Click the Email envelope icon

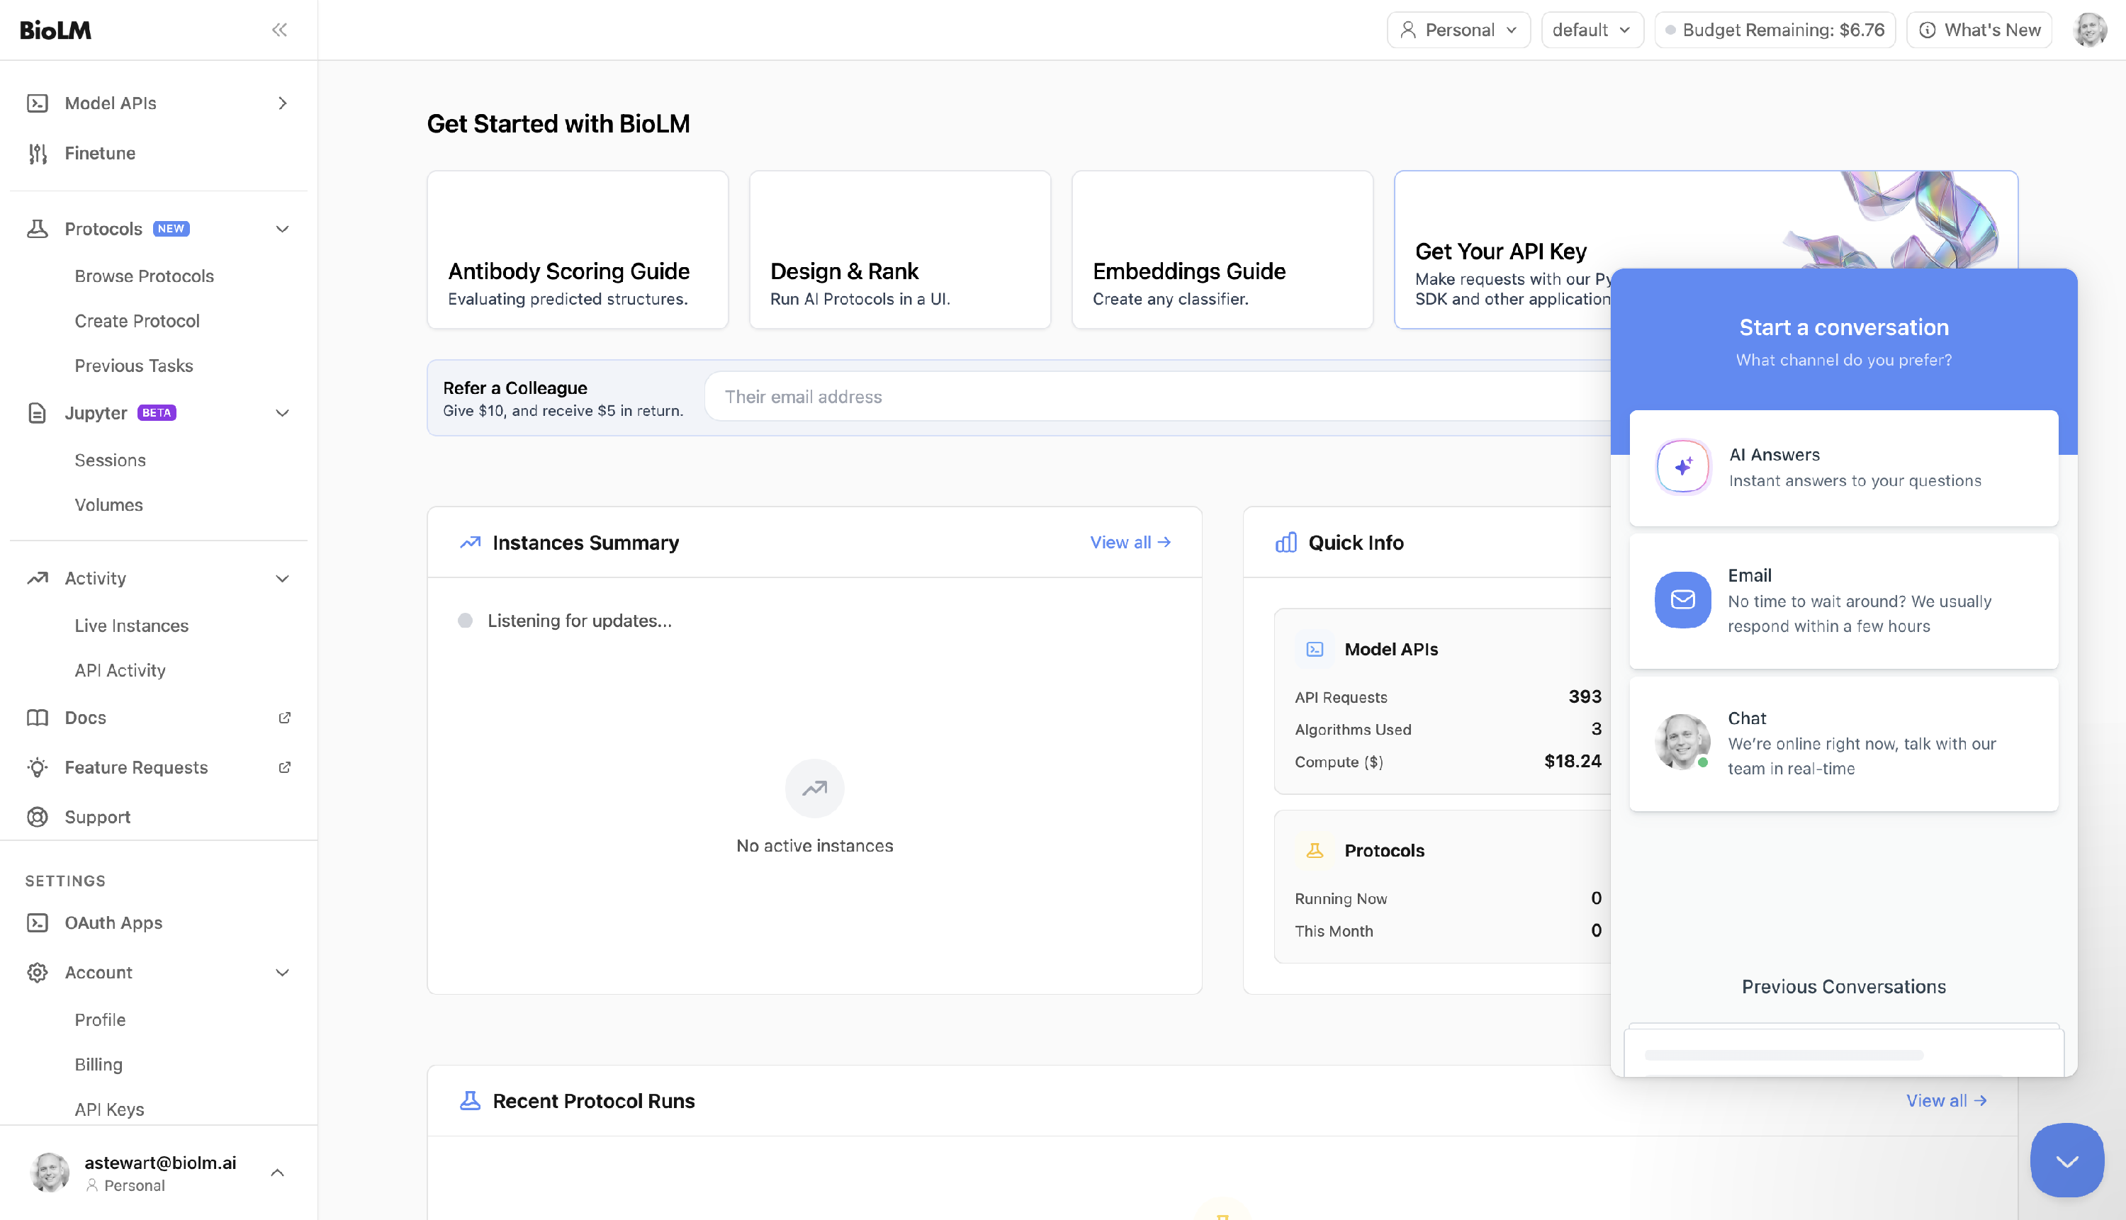(x=1682, y=599)
